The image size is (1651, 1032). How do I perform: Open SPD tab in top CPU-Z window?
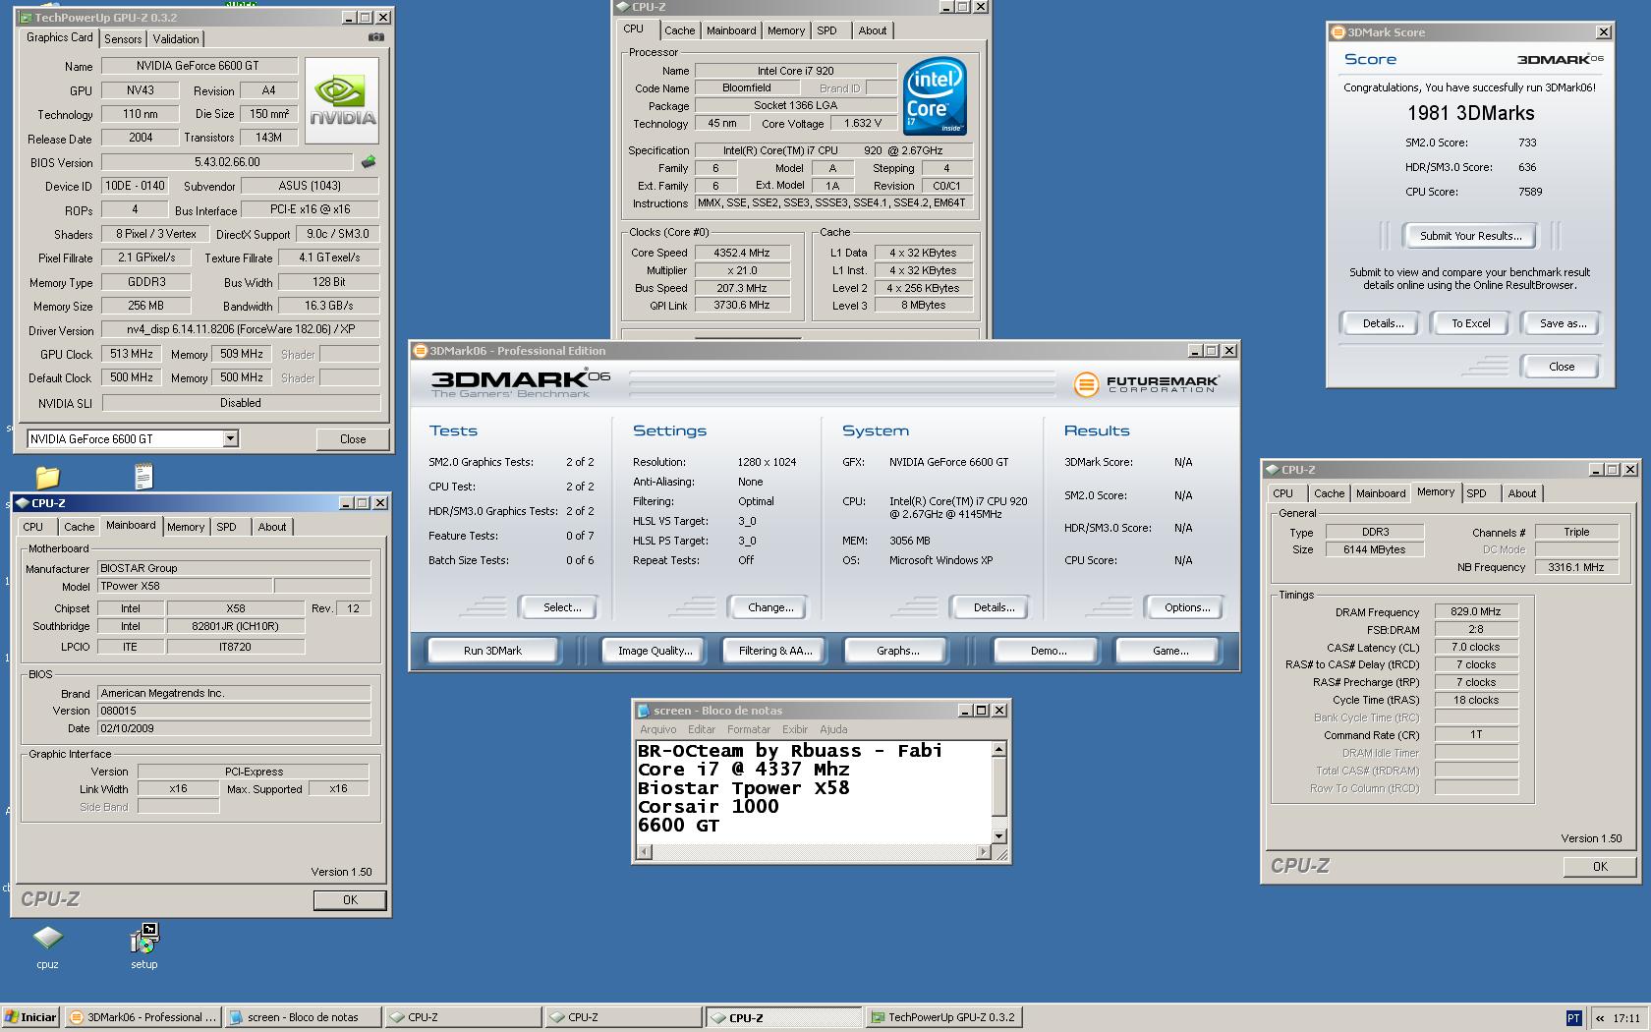tap(827, 30)
